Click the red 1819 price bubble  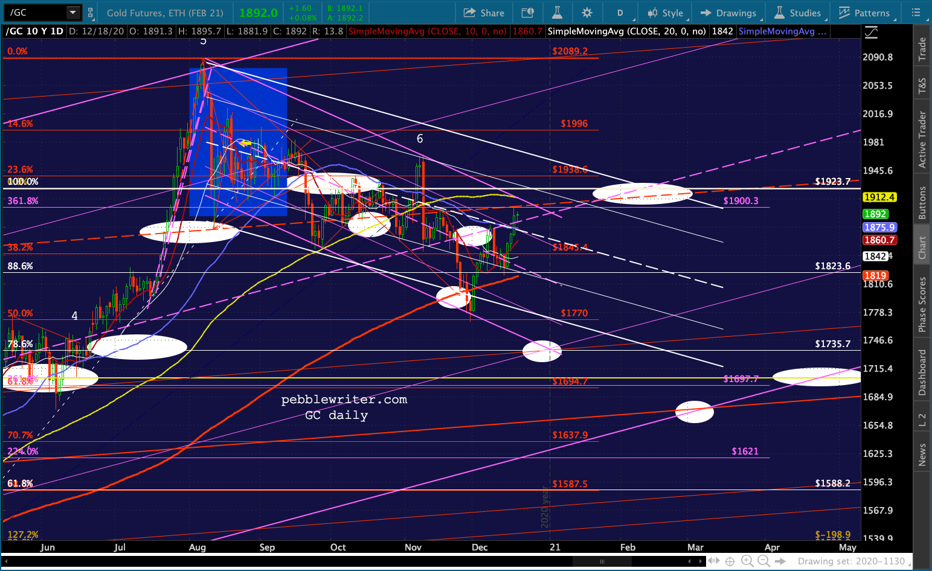(875, 276)
